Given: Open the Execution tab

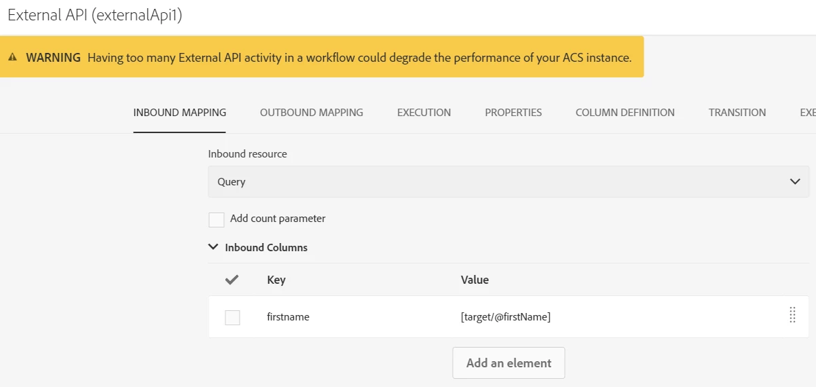Looking at the screenshot, I should coord(424,113).
